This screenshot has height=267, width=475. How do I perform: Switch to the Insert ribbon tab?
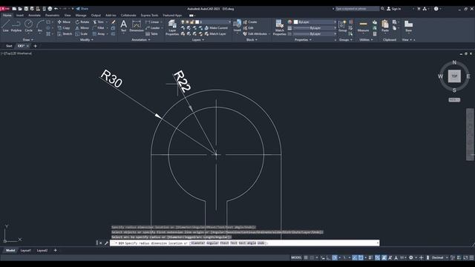20,15
